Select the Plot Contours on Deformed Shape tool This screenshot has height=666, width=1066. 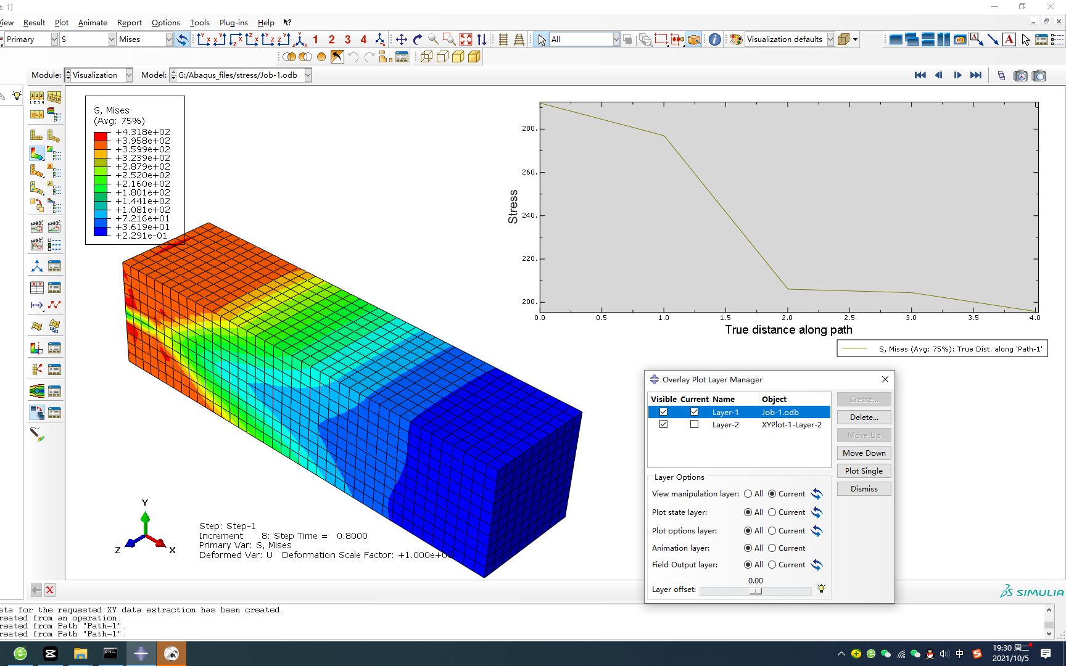coord(36,154)
